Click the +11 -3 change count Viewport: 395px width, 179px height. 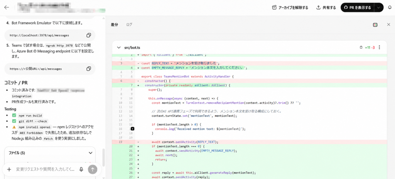370,47
